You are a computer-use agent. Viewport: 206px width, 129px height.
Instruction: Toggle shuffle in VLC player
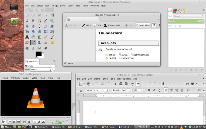coord(43,122)
